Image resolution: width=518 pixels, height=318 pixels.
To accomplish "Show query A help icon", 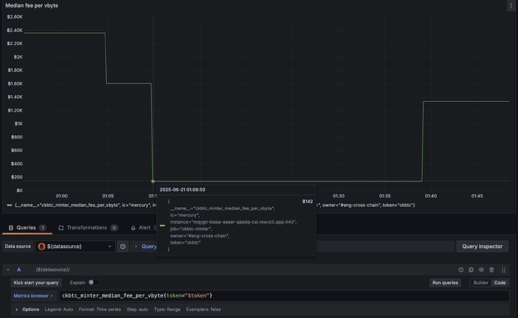I will click(x=461, y=270).
